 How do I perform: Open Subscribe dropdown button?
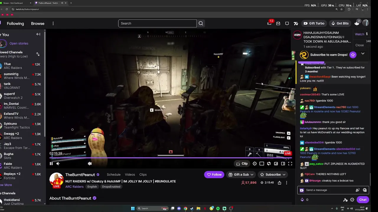273,175
